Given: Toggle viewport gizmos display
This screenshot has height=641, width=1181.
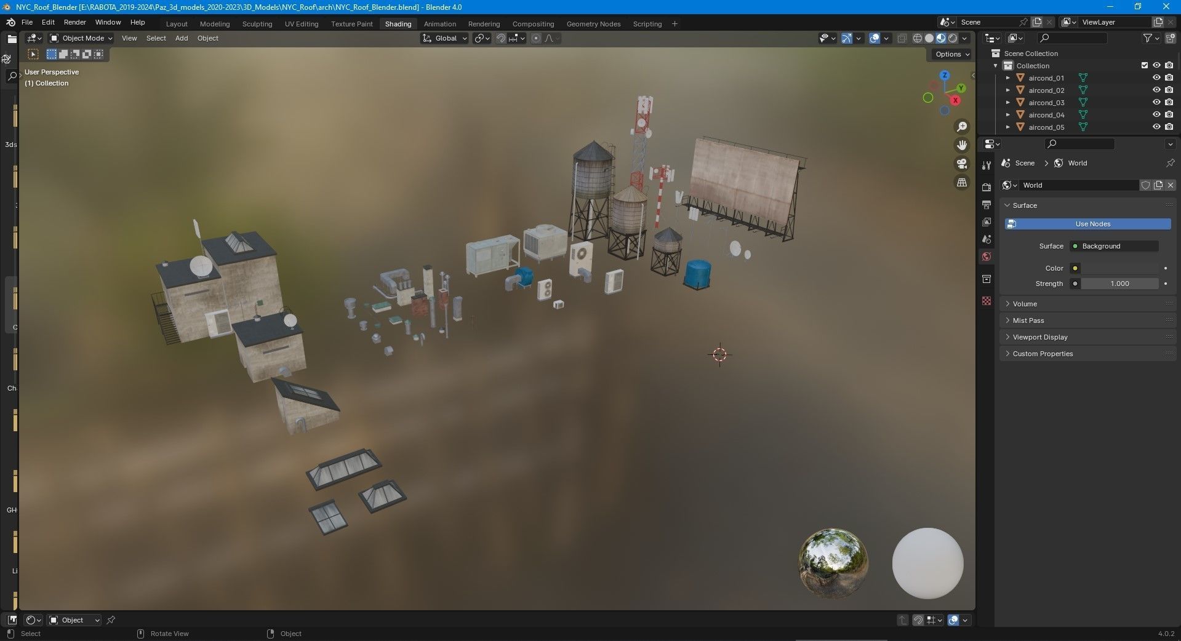Looking at the screenshot, I should click(x=847, y=38).
